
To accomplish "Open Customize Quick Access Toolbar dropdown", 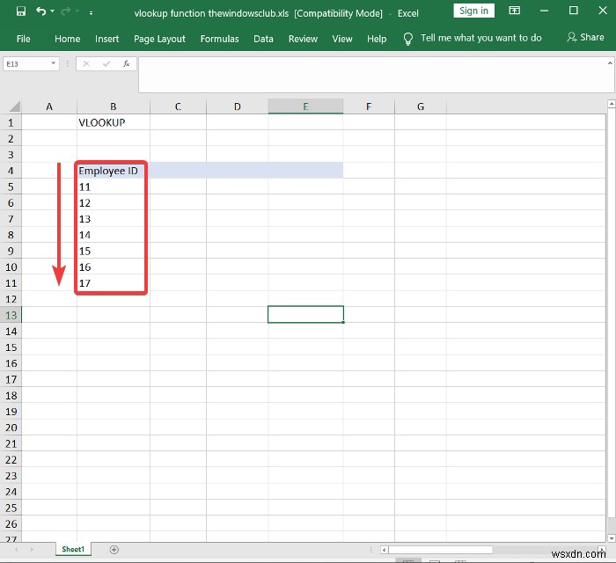I will coord(91,13).
